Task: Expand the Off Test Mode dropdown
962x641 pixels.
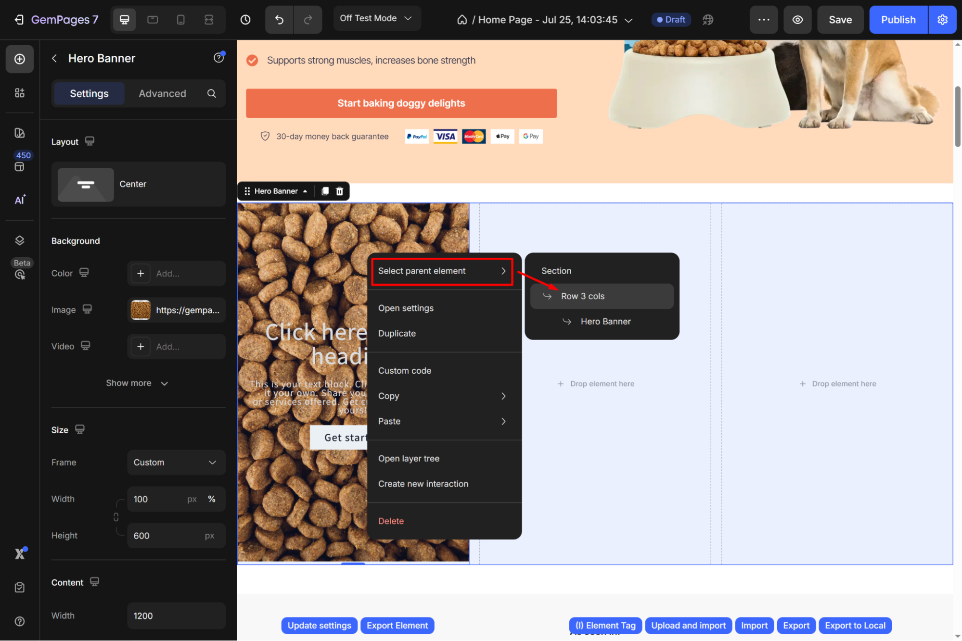Action: (376, 18)
